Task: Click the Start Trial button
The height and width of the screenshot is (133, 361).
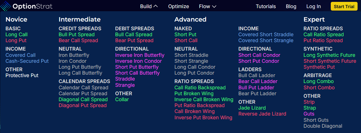Action: tap(344, 7)
